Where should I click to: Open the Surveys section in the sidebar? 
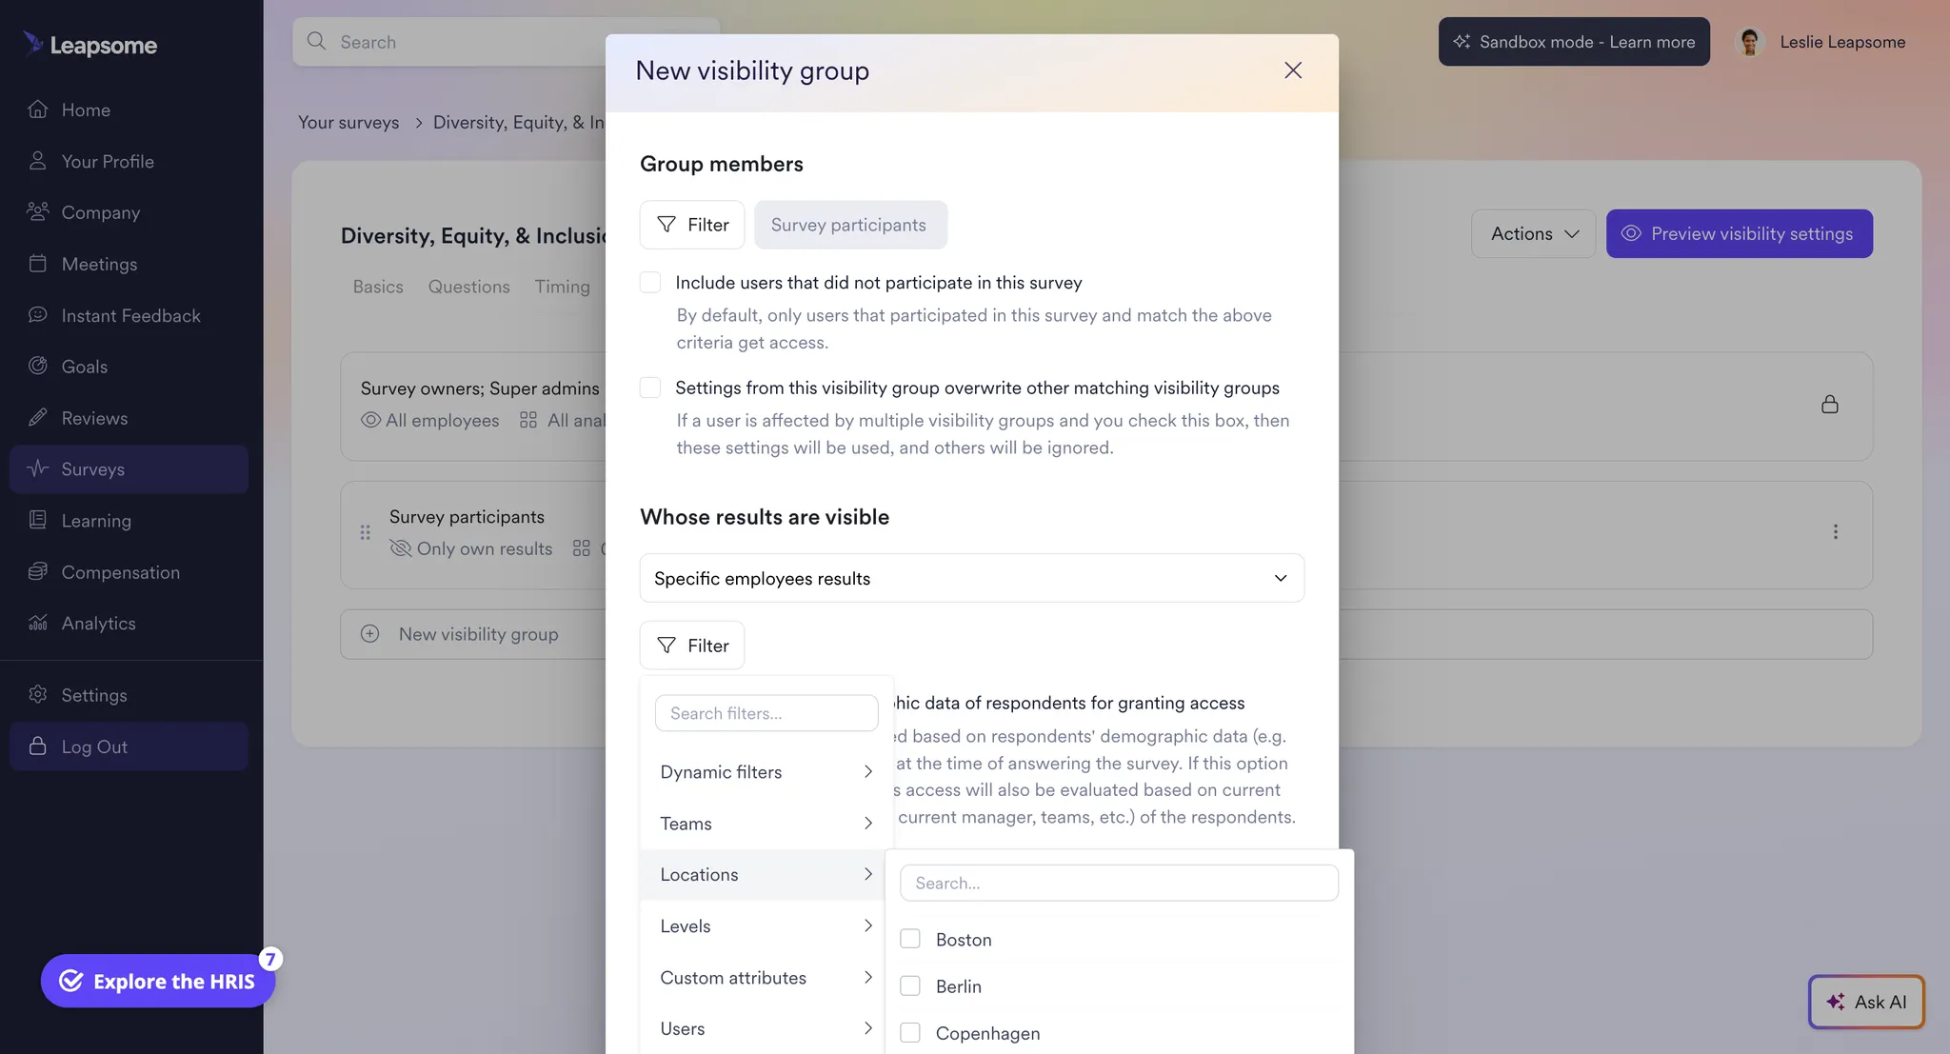coord(92,468)
